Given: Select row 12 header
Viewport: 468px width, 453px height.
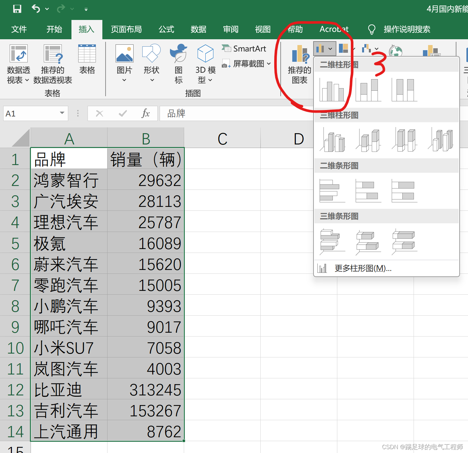Looking at the screenshot, I should click(x=15, y=390).
